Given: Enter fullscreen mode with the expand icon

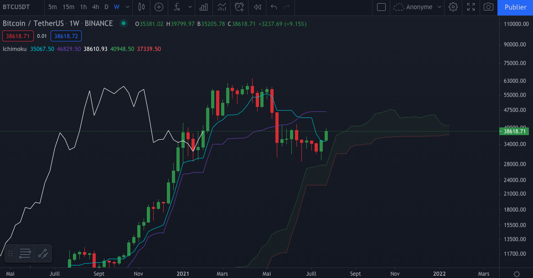Looking at the screenshot, I should 471,8.
